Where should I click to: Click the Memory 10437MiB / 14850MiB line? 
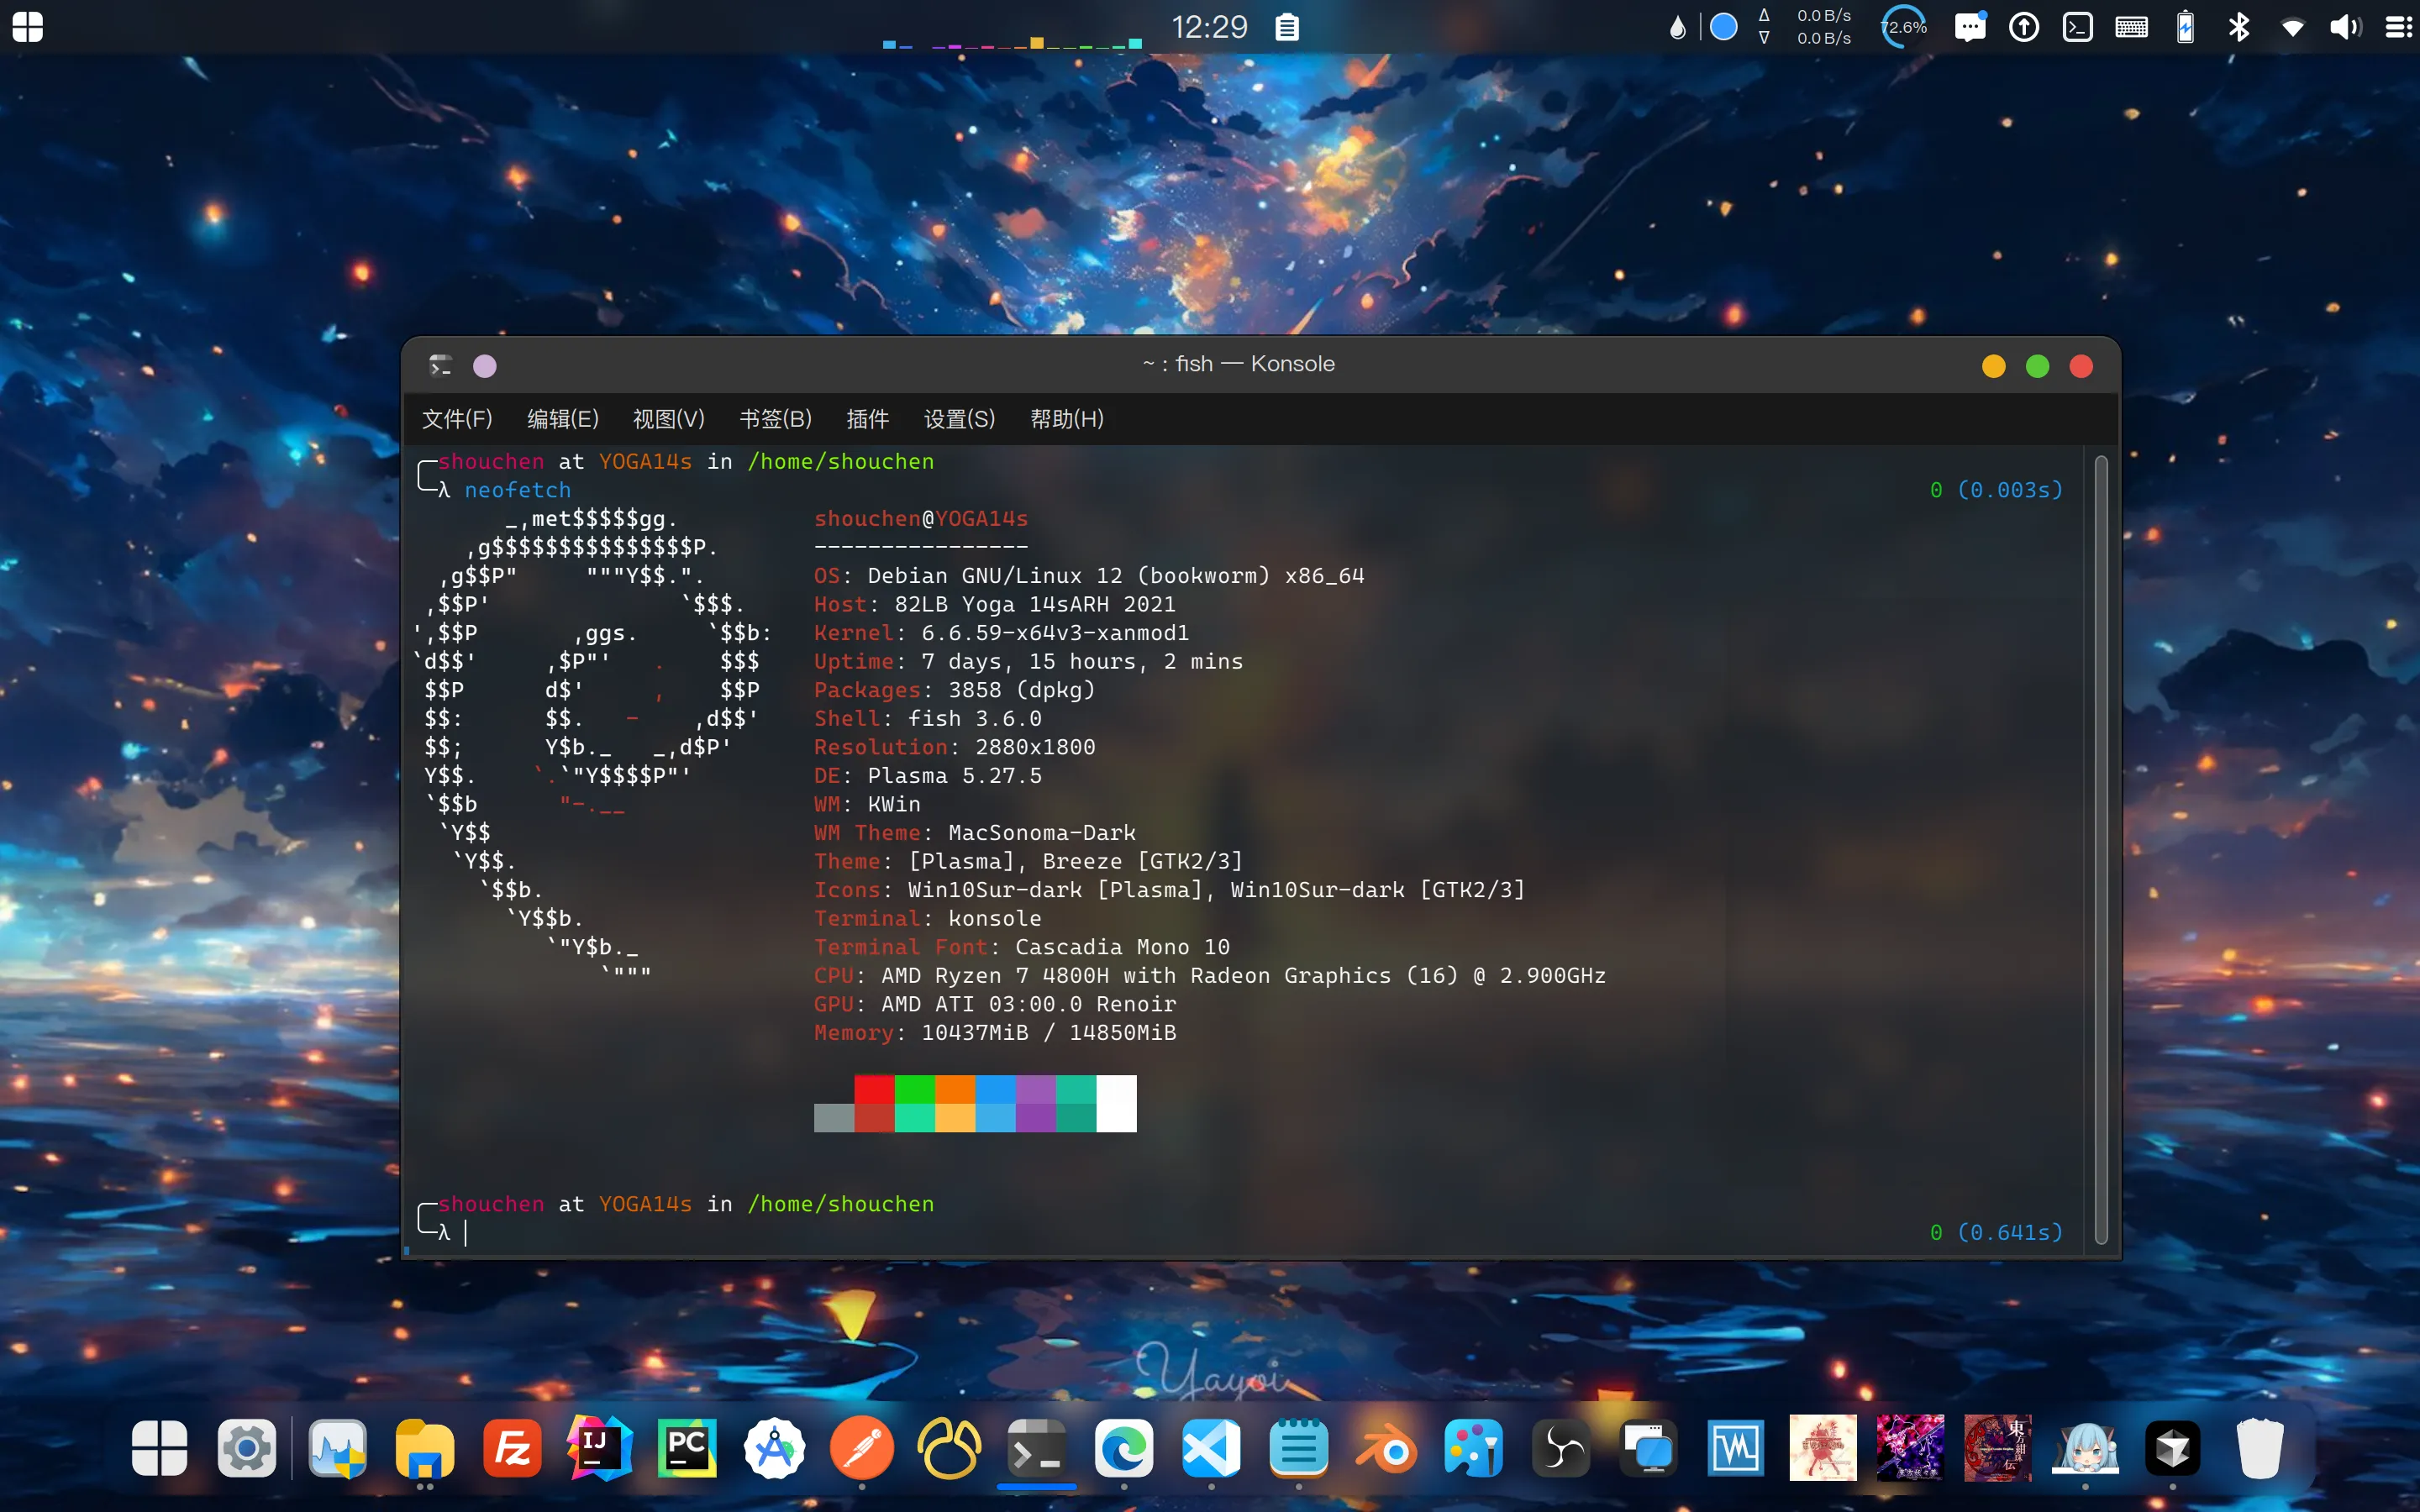tap(995, 1032)
